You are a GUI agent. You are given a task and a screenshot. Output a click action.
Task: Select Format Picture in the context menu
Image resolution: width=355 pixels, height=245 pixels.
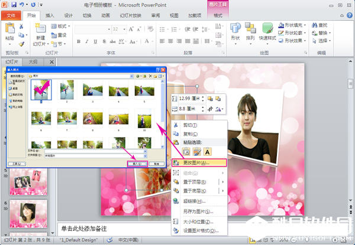[x=197, y=230]
